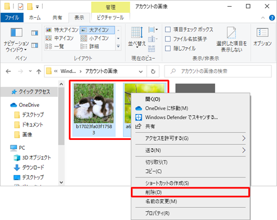Select 詳細 details layout
The width and height of the screenshot is (277, 220).
[x=90, y=46]
